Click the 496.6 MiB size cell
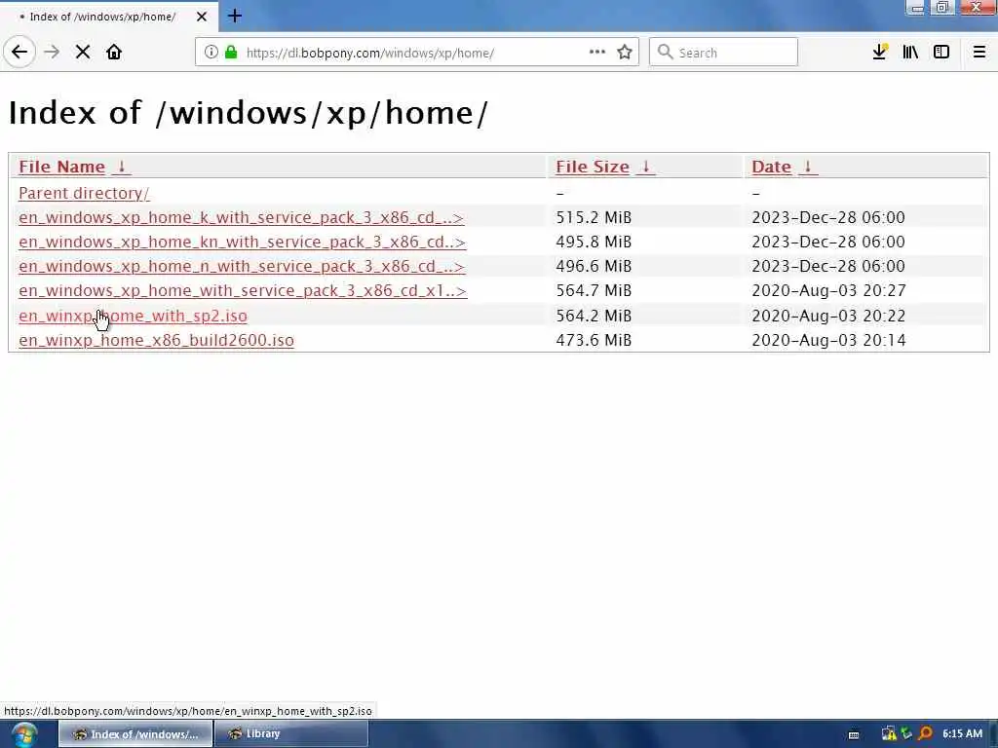Image resolution: width=998 pixels, height=748 pixels. click(594, 267)
